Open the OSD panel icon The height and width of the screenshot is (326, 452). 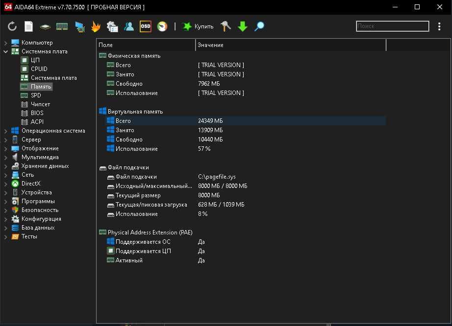[x=145, y=26]
